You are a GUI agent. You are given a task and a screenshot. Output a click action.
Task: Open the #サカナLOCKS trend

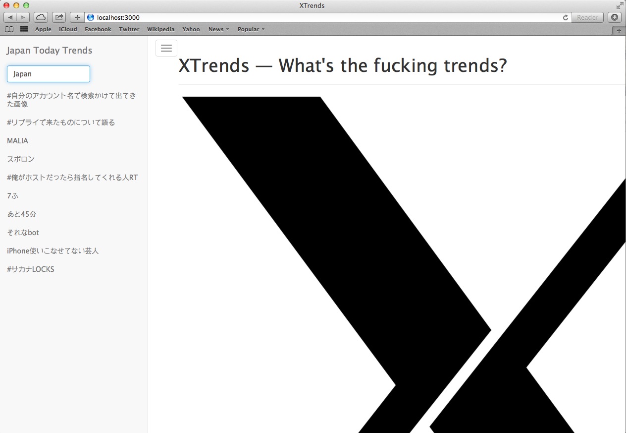tap(31, 269)
